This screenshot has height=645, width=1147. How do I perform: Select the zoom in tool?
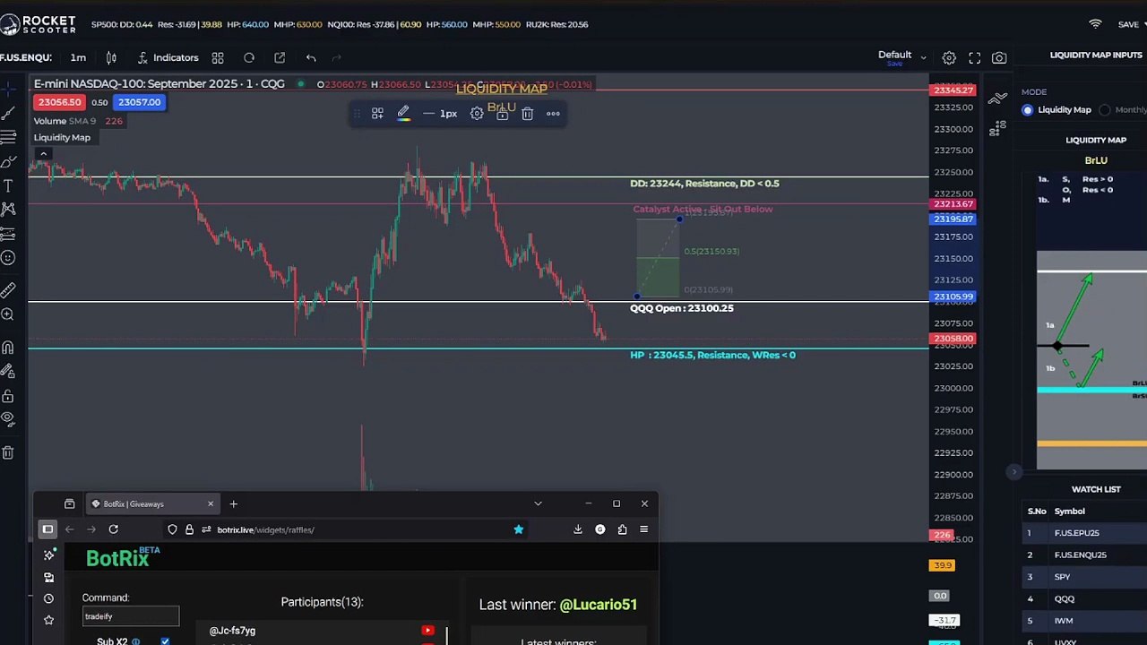(x=8, y=314)
